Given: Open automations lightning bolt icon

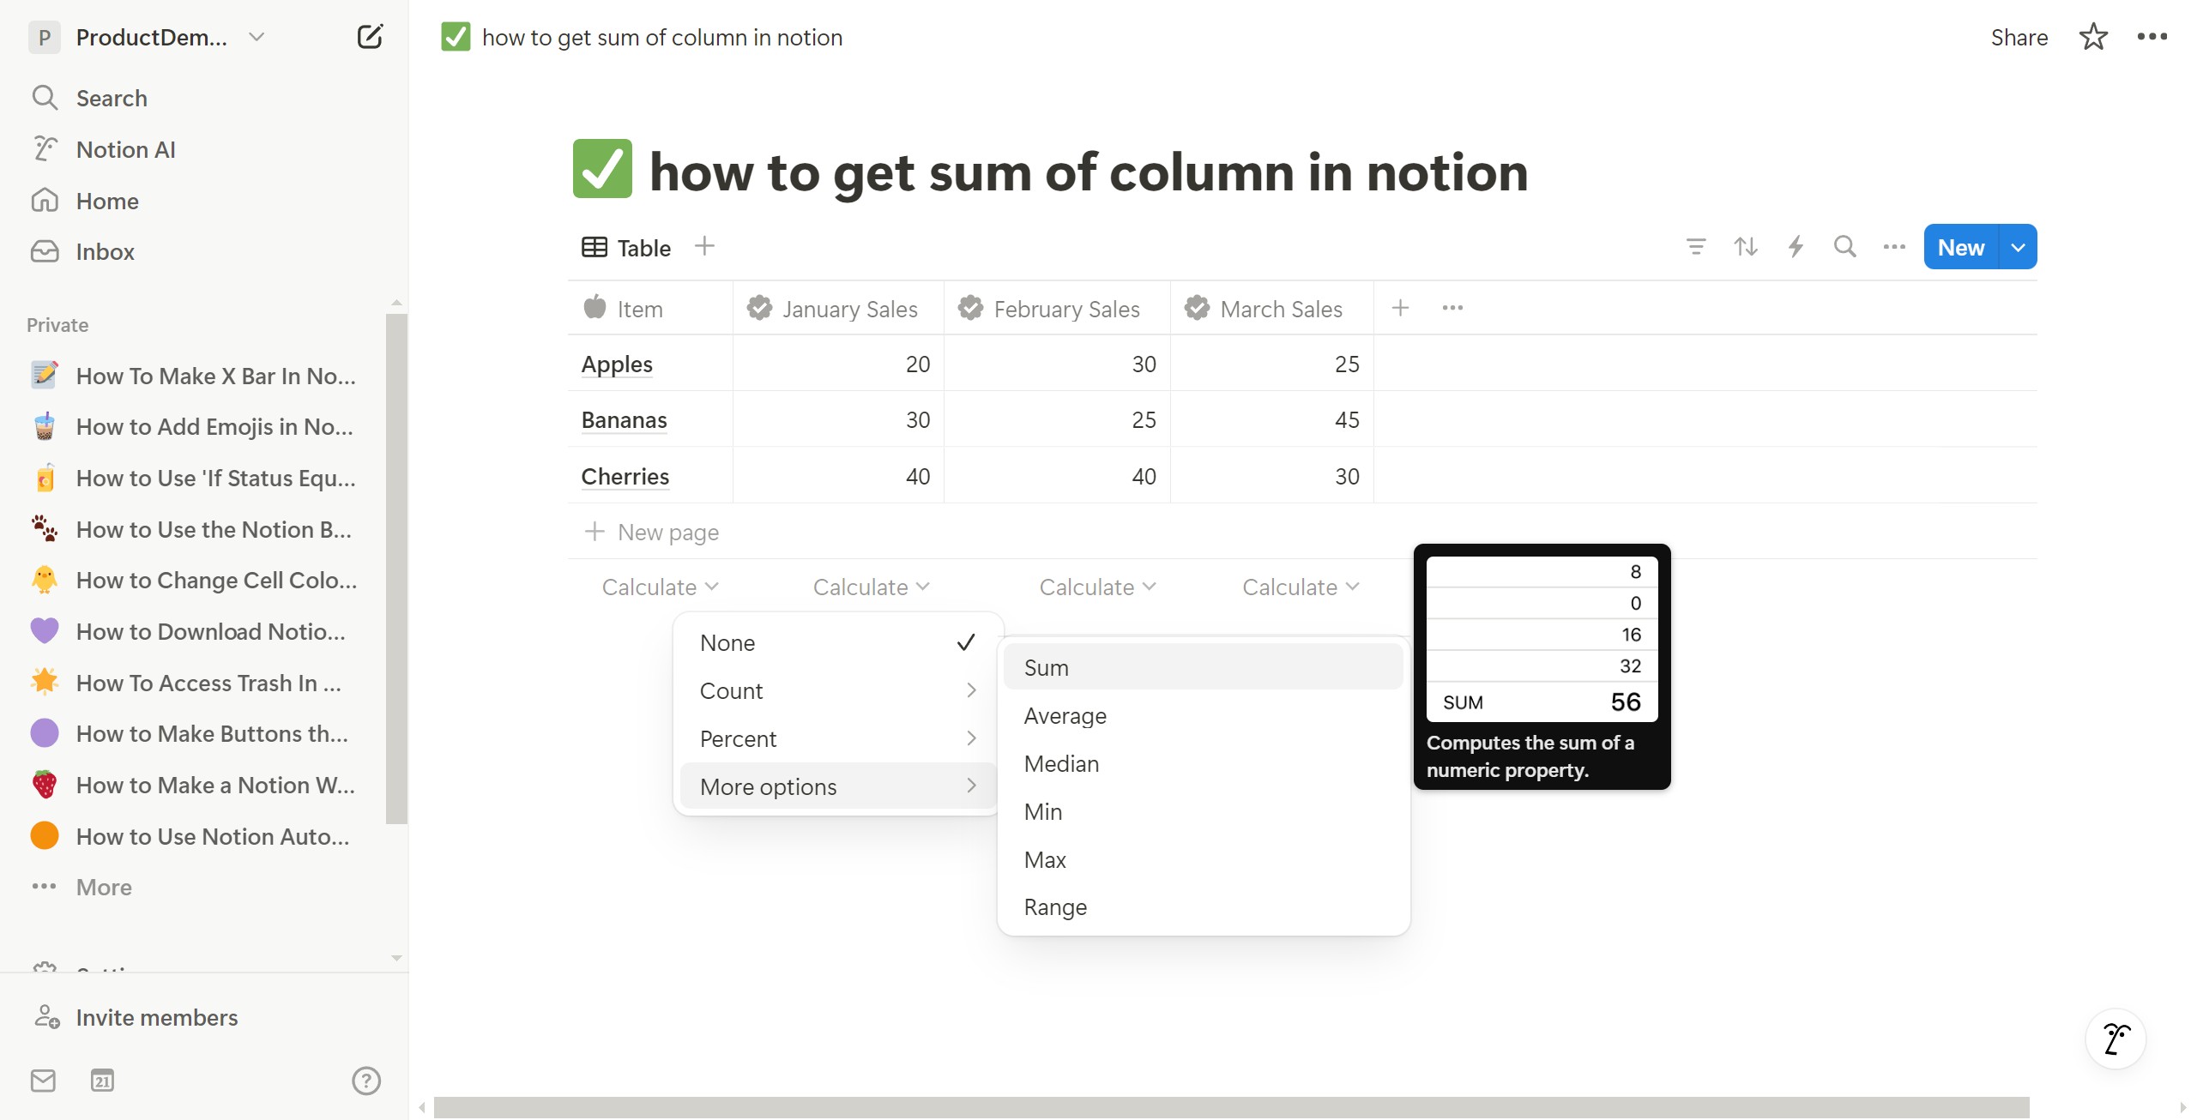Looking at the screenshot, I should point(1795,247).
